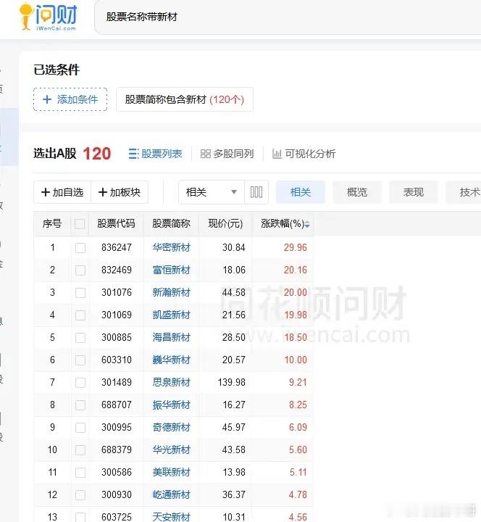The image size is (481, 522).
Task: Open stock link 振华新材
Action: point(171,405)
